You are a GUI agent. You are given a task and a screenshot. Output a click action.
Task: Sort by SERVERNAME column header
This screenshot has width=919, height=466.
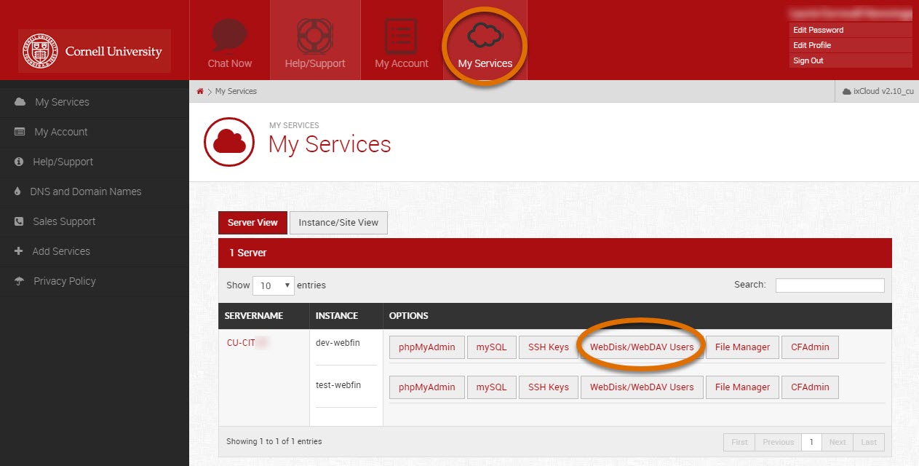[263, 316]
